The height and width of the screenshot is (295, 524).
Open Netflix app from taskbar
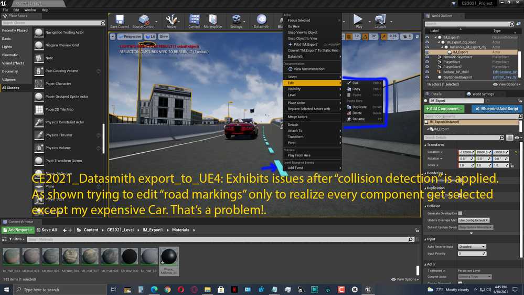click(x=234, y=289)
